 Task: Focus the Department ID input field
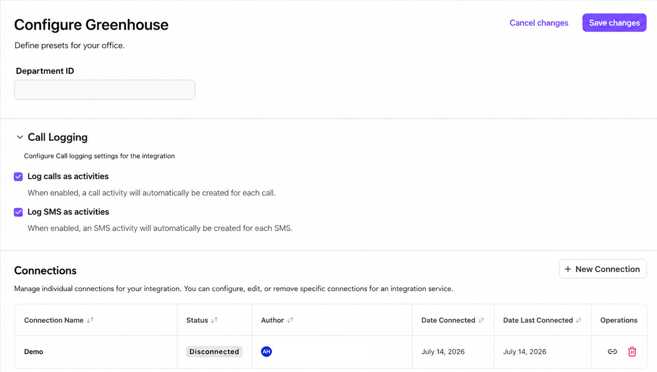click(x=105, y=90)
